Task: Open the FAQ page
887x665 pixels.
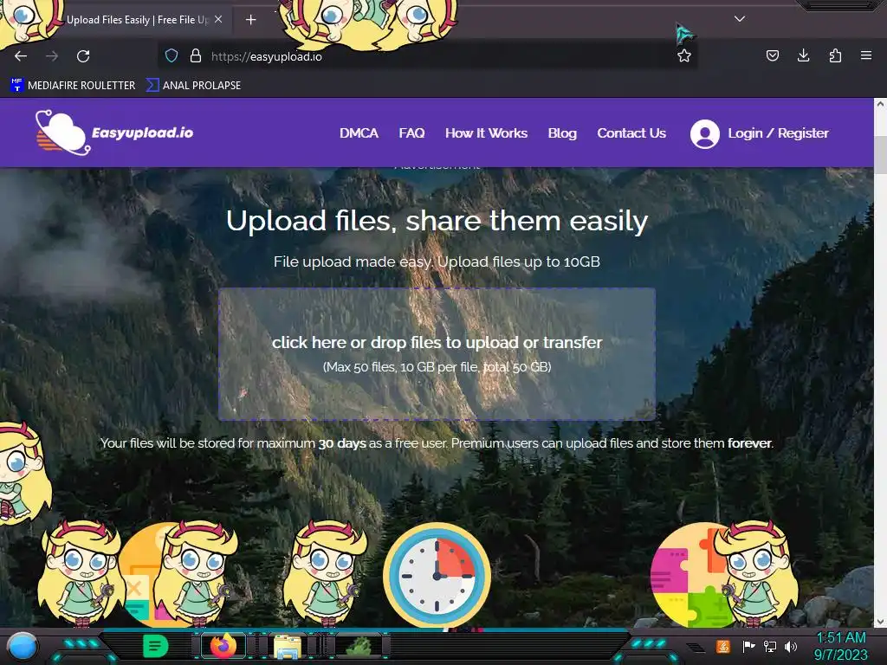Action: (411, 133)
